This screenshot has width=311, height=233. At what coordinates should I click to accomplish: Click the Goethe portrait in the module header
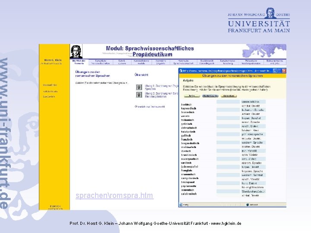76,51
